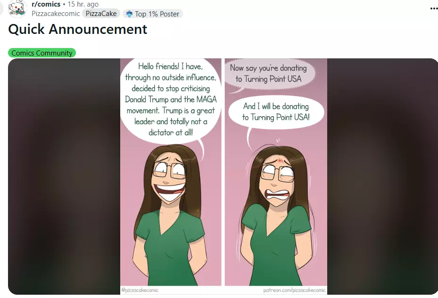Select the green Comics Community flair tag
This screenshot has height=298, width=438.
coord(42,53)
